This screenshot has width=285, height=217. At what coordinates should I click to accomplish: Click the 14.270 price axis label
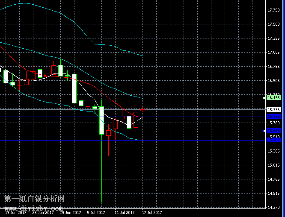[x=273, y=208]
